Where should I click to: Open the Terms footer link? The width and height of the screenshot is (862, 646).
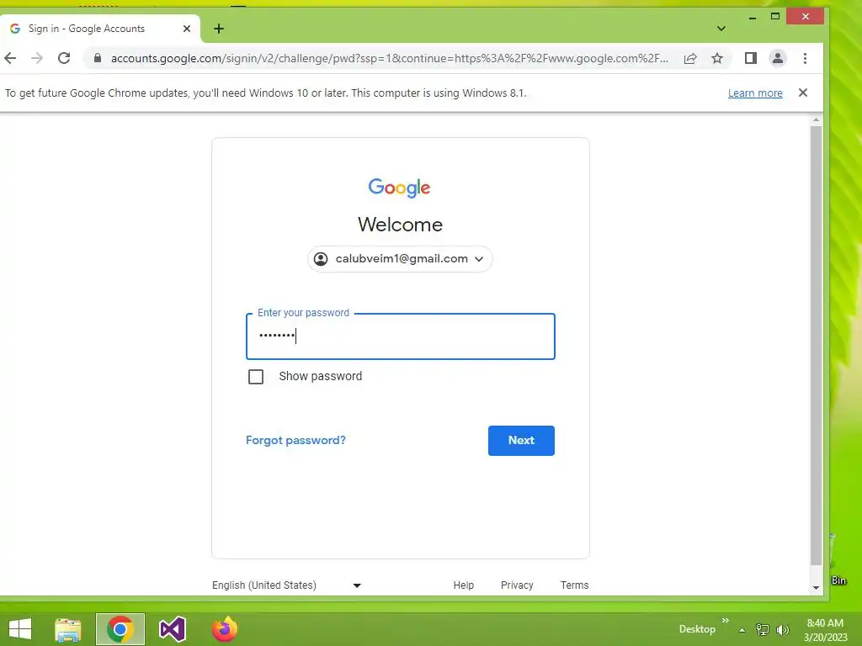click(574, 585)
